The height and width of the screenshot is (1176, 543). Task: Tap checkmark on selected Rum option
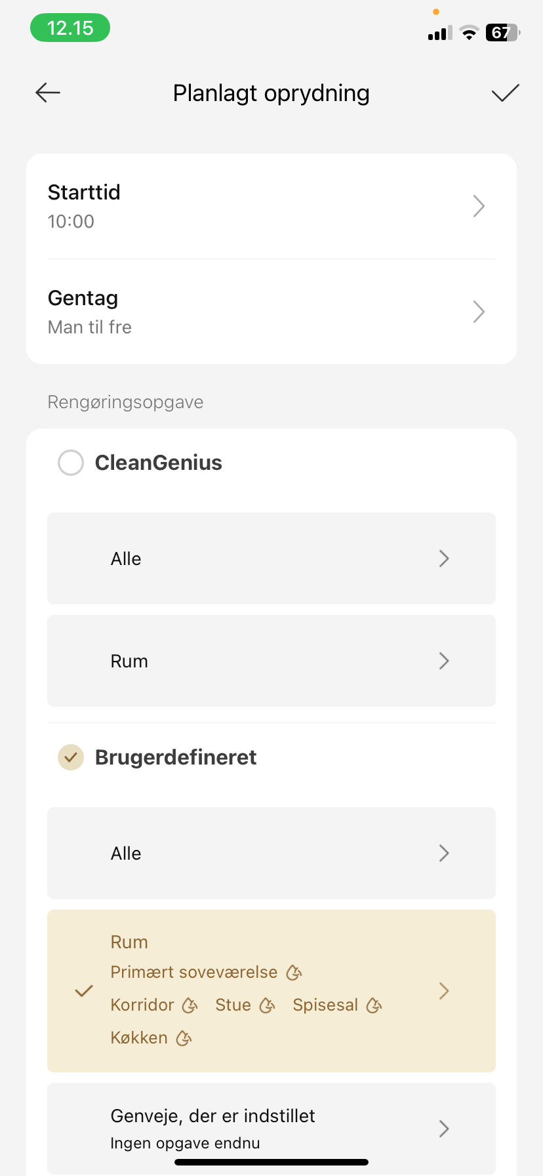click(84, 991)
